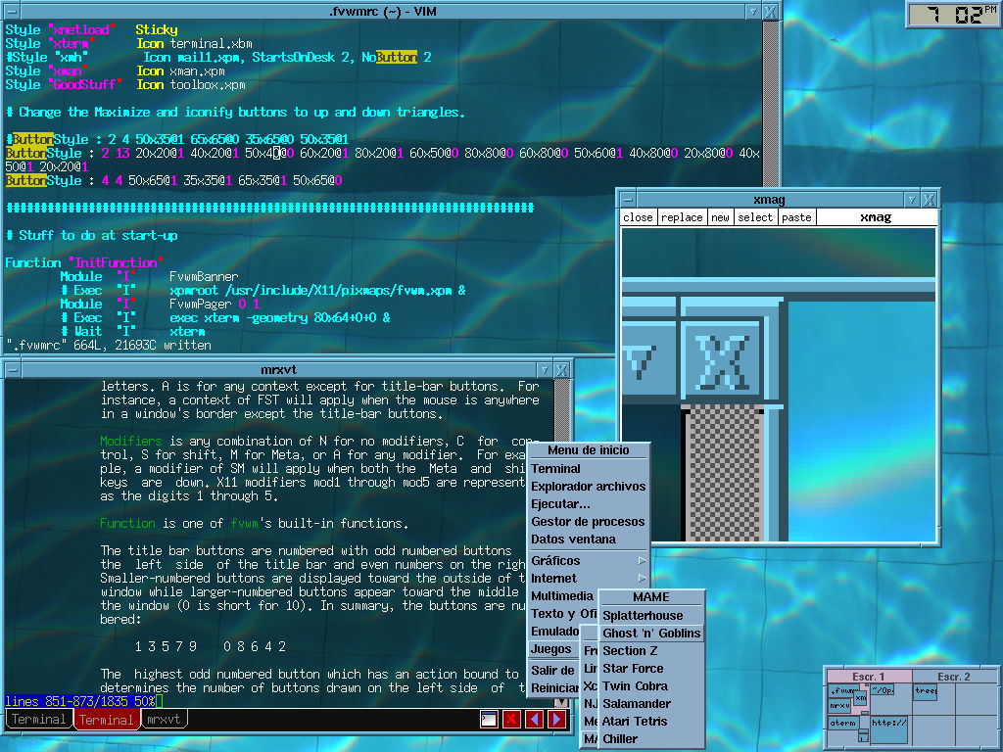1003x752 pixels.
Task: Select the tree mini-window in Escr. 2 pager
Action: tap(925, 692)
